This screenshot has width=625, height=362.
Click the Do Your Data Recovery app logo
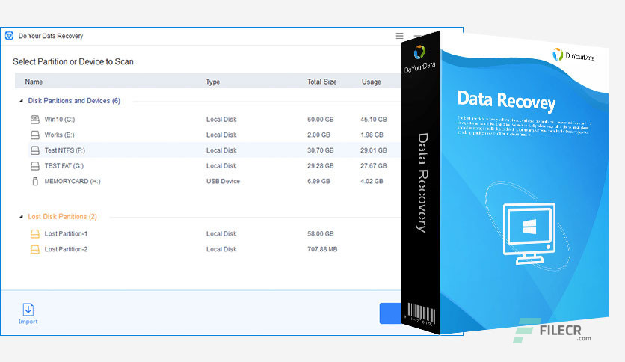coord(9,36)
